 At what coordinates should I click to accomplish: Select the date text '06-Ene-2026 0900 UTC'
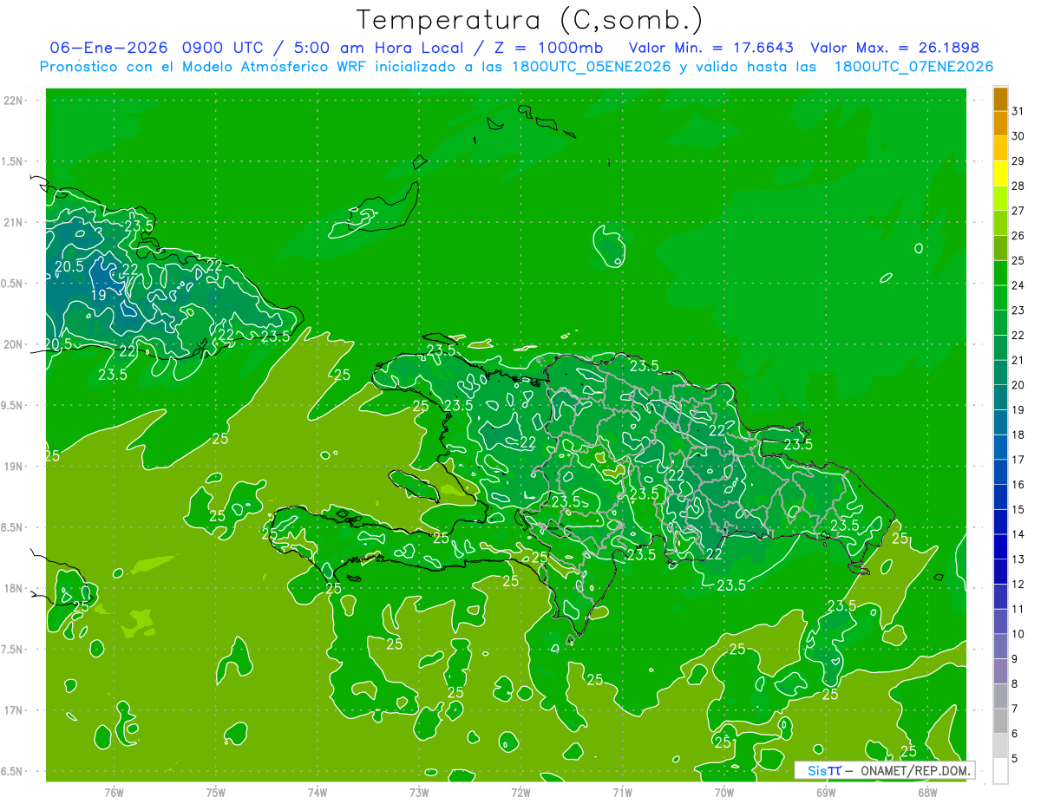pyautogui.click(x=156, y=48)
